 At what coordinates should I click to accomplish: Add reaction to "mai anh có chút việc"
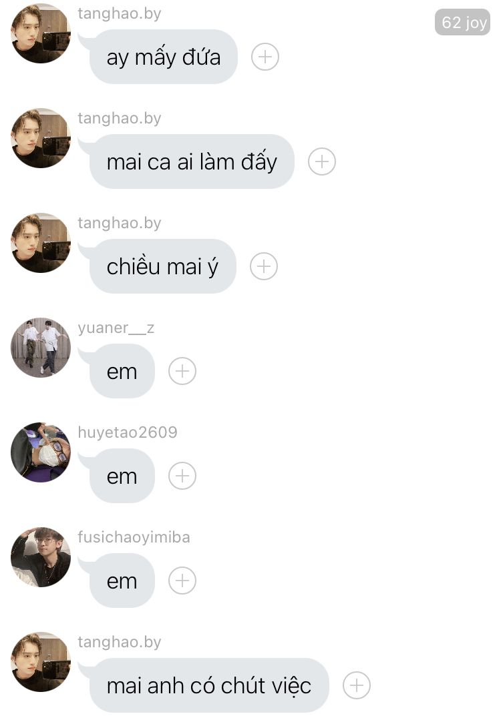click(357, 685)
